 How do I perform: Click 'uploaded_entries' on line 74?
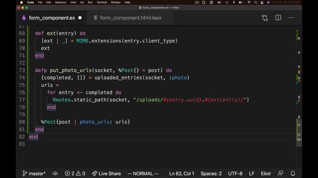(x=118, y=78)
